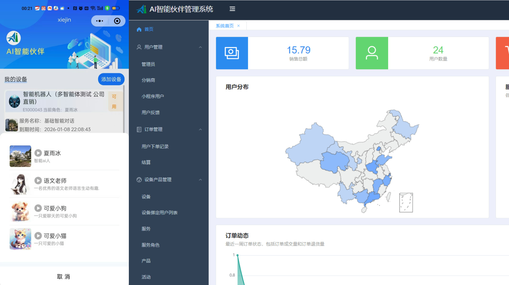Screen dimensions: 509x285
Task: Click the xiejin mini program title
Action: pos(64,20)
